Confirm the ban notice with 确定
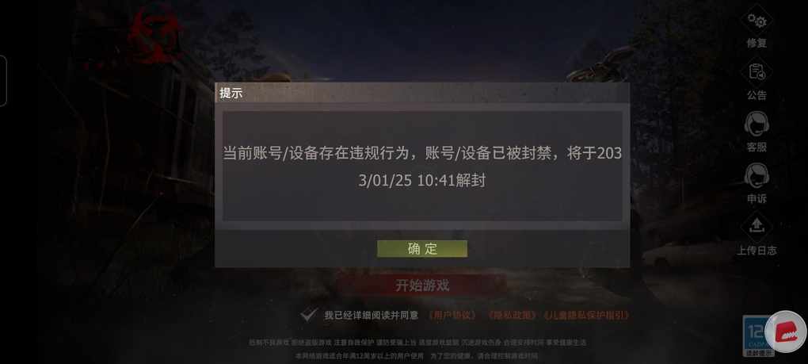 click(x=422, y=248)
